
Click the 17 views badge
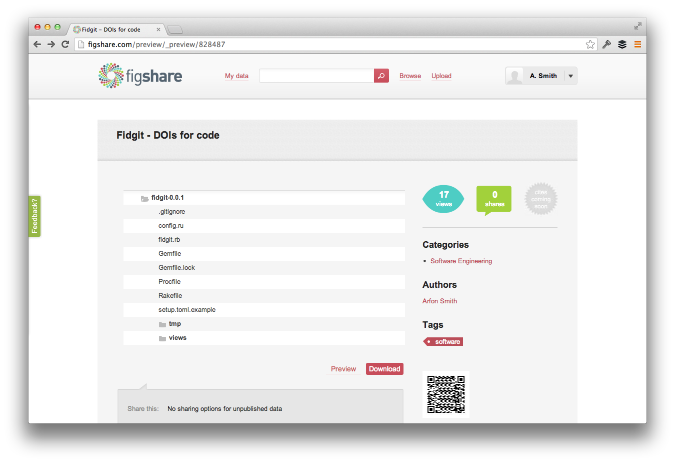click(x=443, y=199)
